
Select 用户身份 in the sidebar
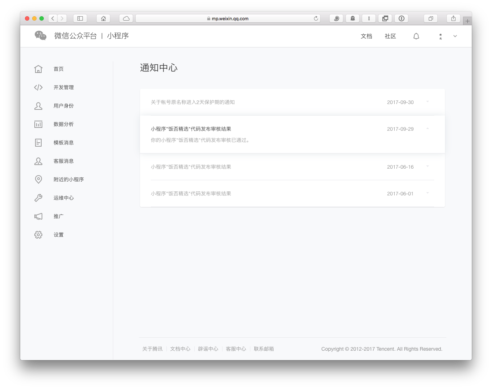[x=64, y=106]
